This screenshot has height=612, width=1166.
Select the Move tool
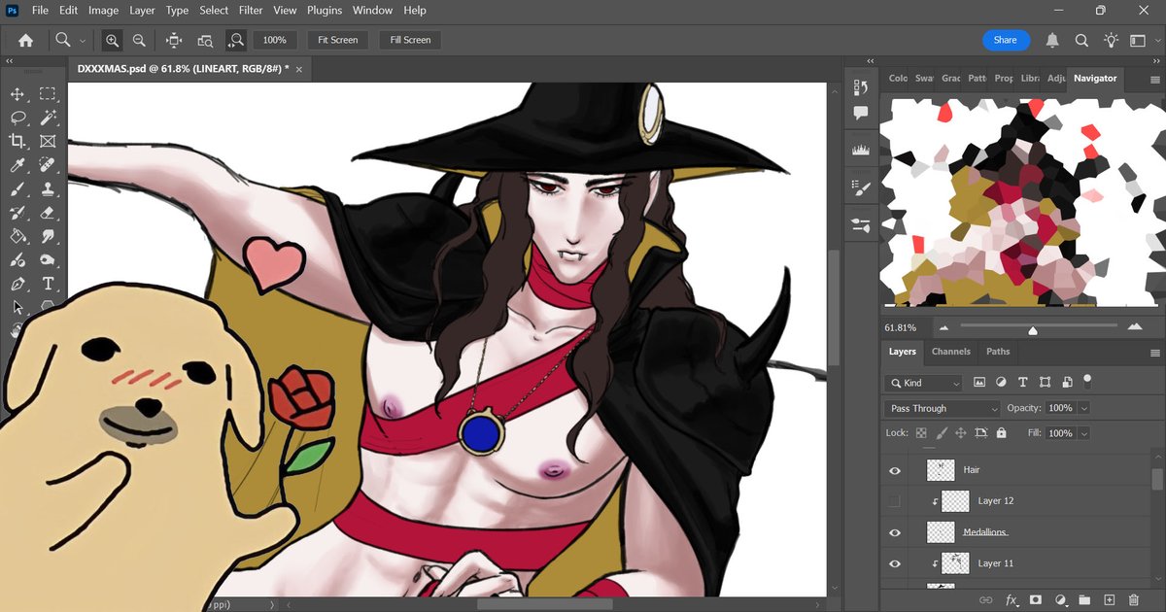pos(17,94)
